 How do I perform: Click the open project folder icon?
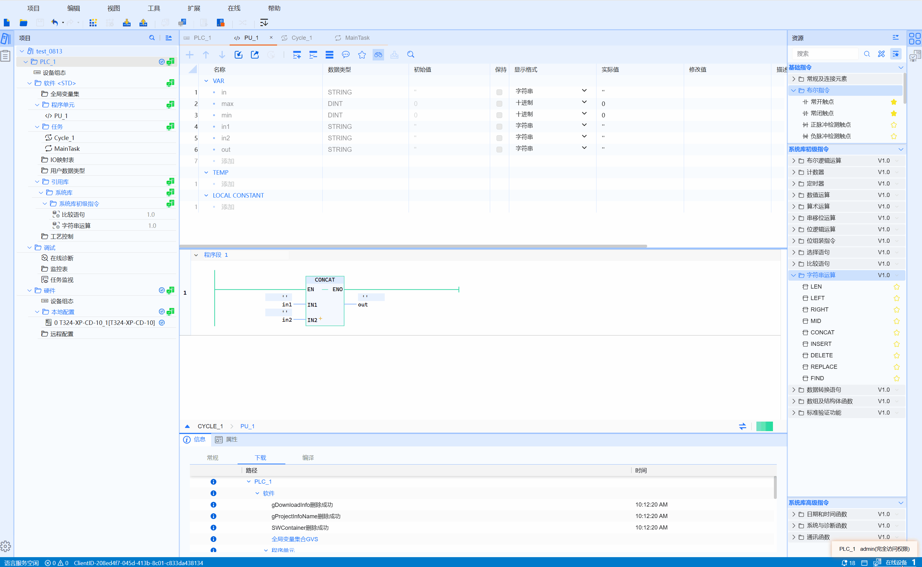[23, 23]
